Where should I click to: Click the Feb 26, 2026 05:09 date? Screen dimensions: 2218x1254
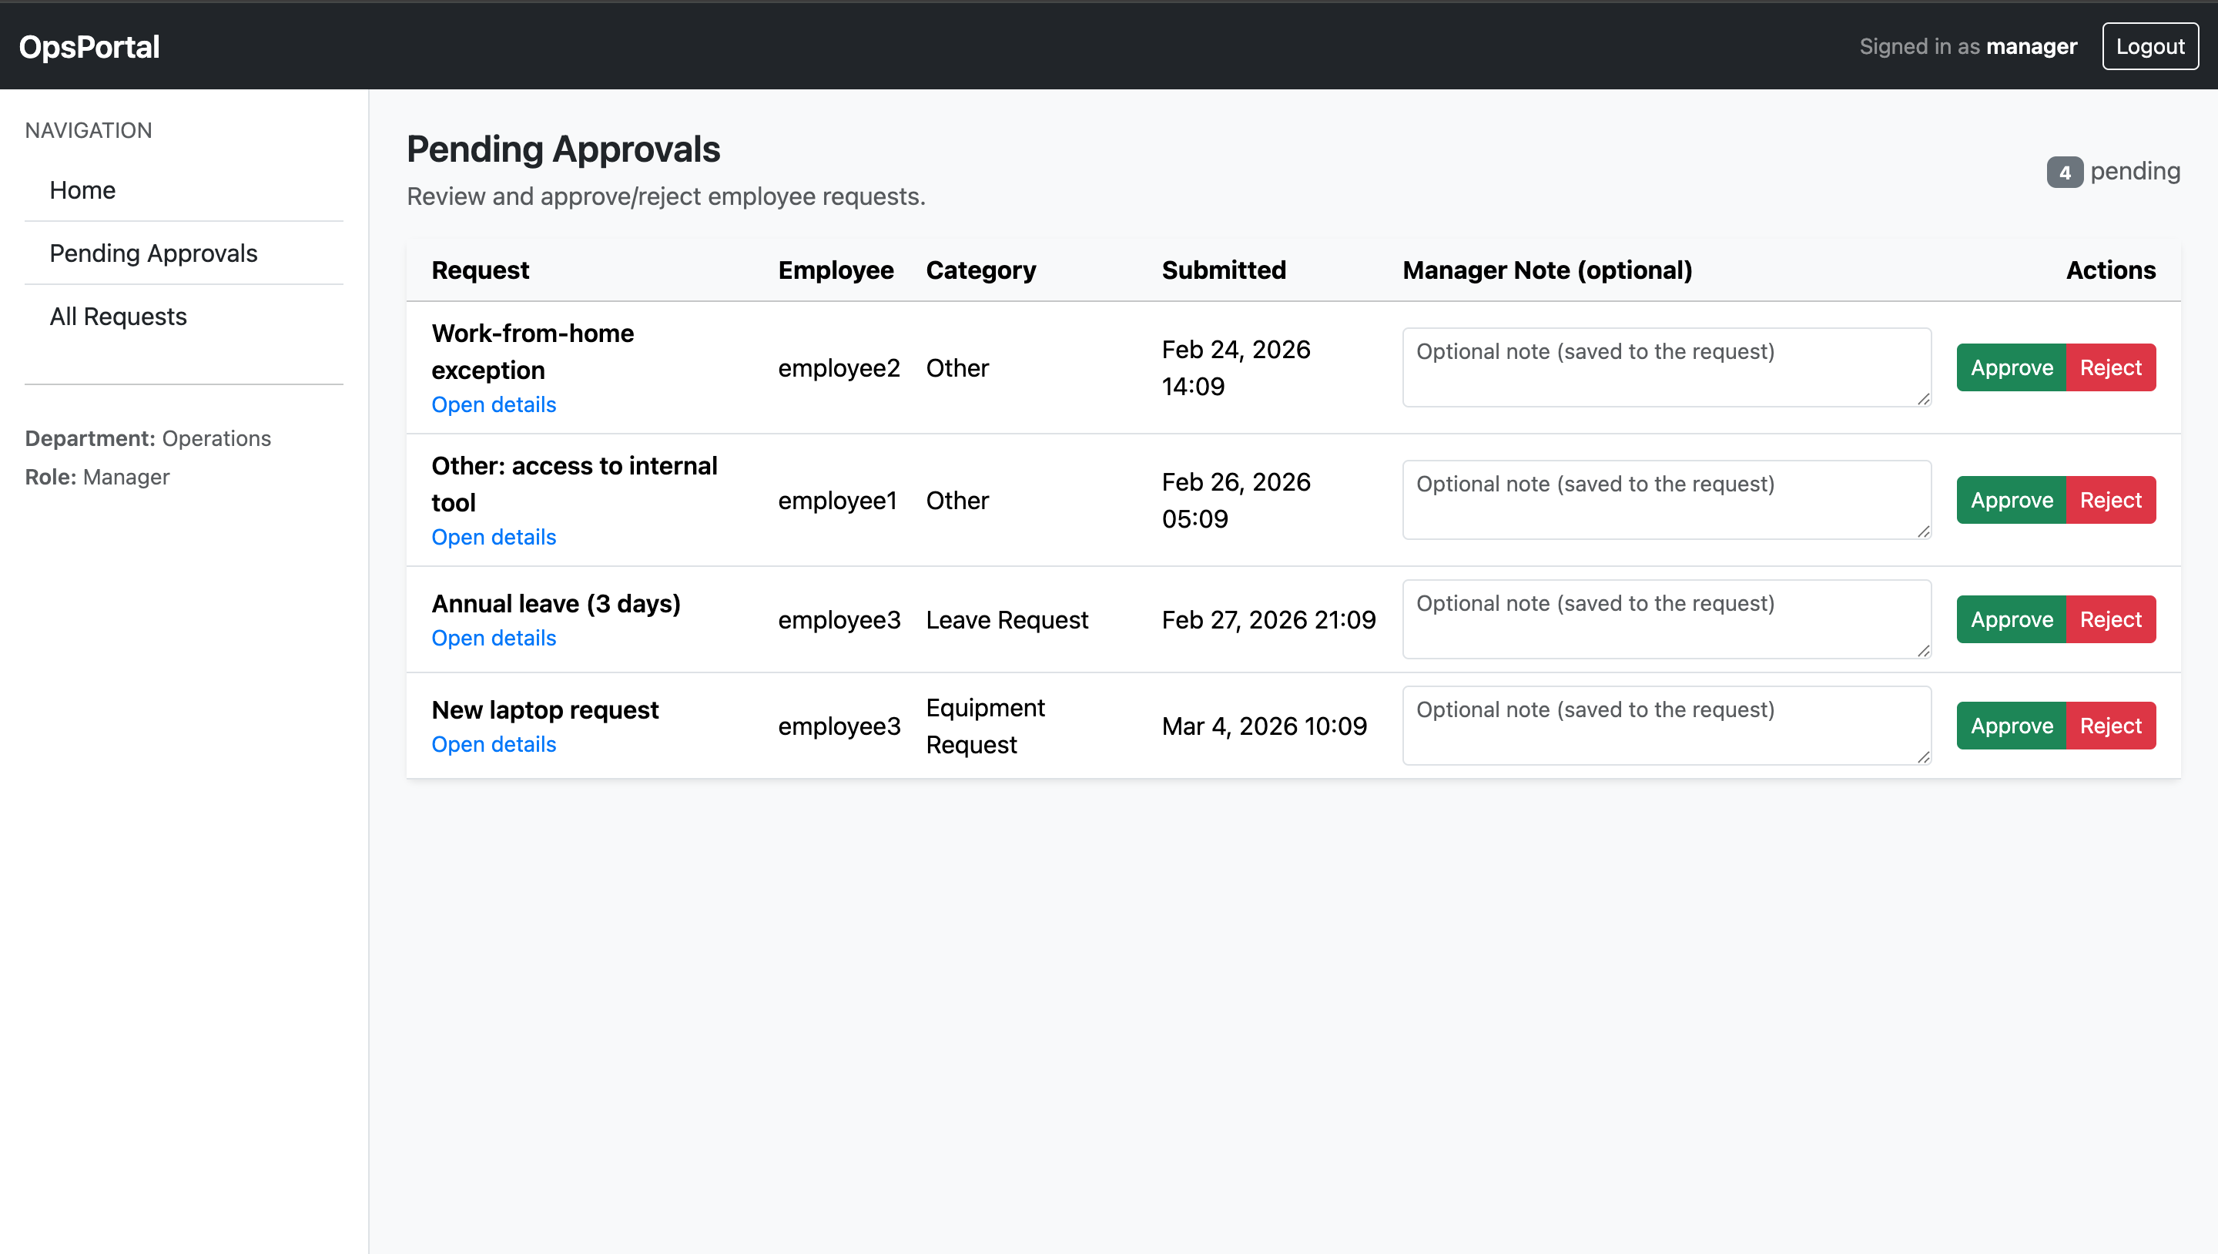(1235, 501)
